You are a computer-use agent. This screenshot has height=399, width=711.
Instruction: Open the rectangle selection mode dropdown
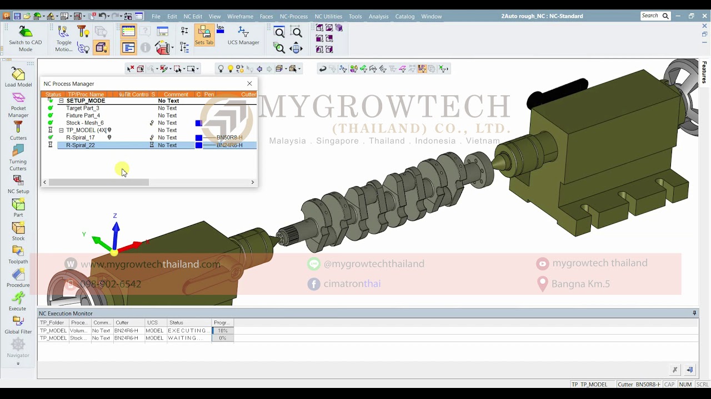(x=197, y=69)
